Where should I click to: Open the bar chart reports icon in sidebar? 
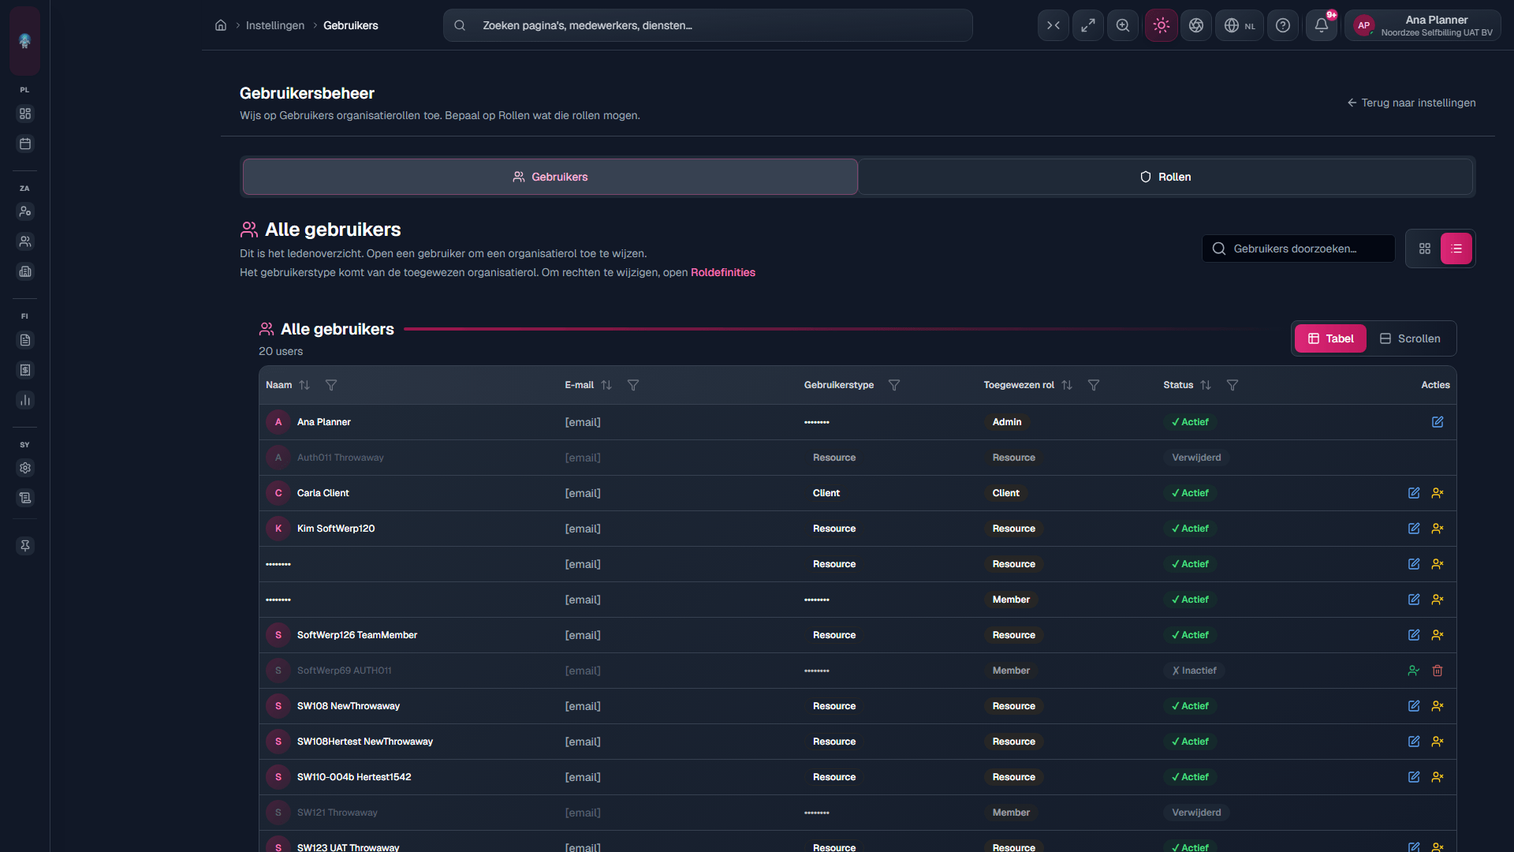(25, 400)
